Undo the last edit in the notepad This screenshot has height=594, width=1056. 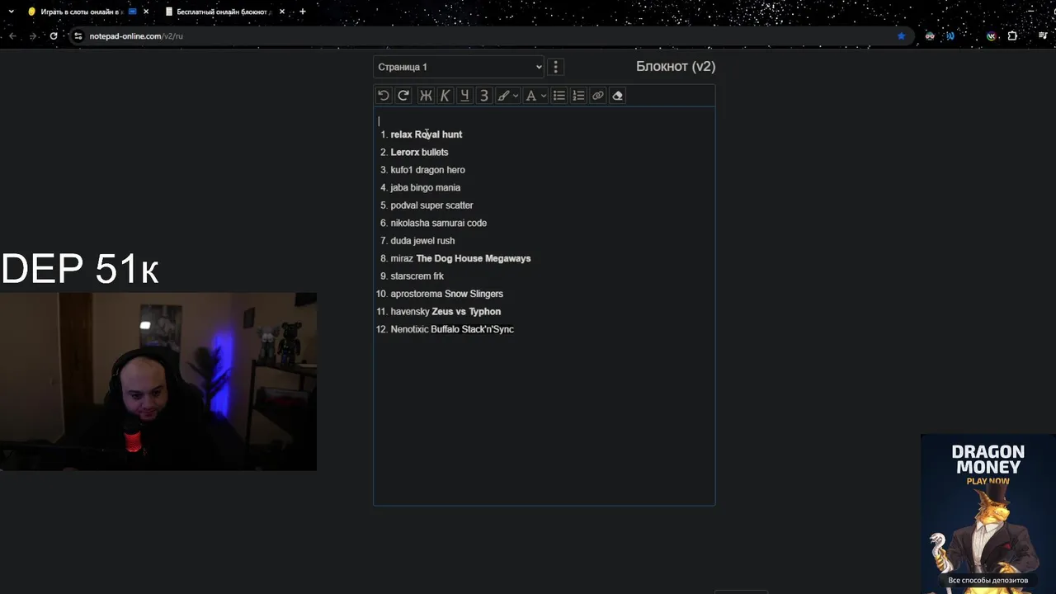pos(384,96)
